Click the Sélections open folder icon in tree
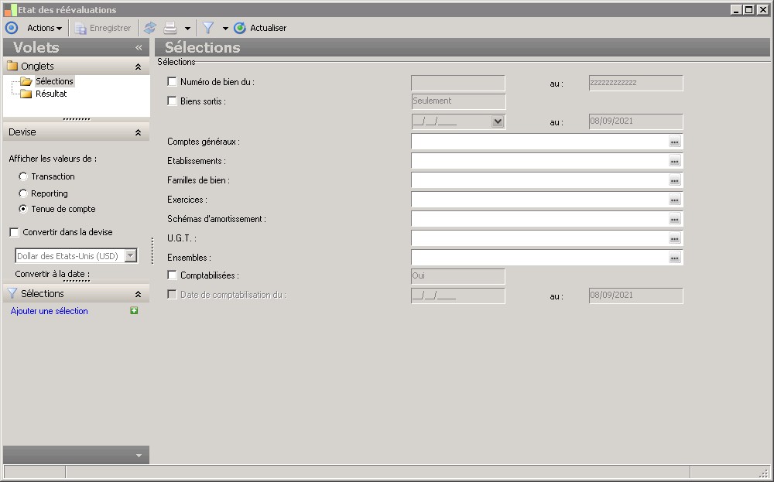 tap(26, 81)
